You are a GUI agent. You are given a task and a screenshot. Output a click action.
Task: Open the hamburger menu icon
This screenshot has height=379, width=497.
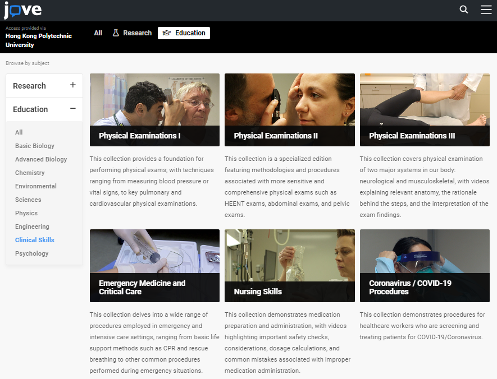click(x=486, y=10)
